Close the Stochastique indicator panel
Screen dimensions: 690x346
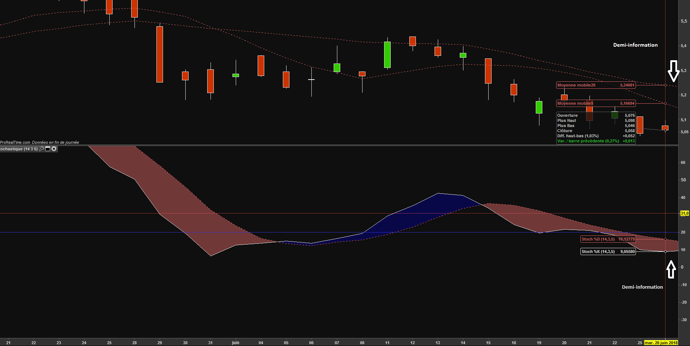tap(54, 149)
